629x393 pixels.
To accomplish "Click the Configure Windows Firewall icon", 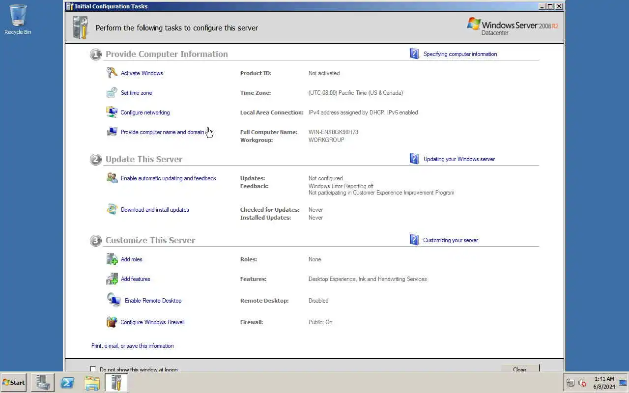I will [112, 322].
